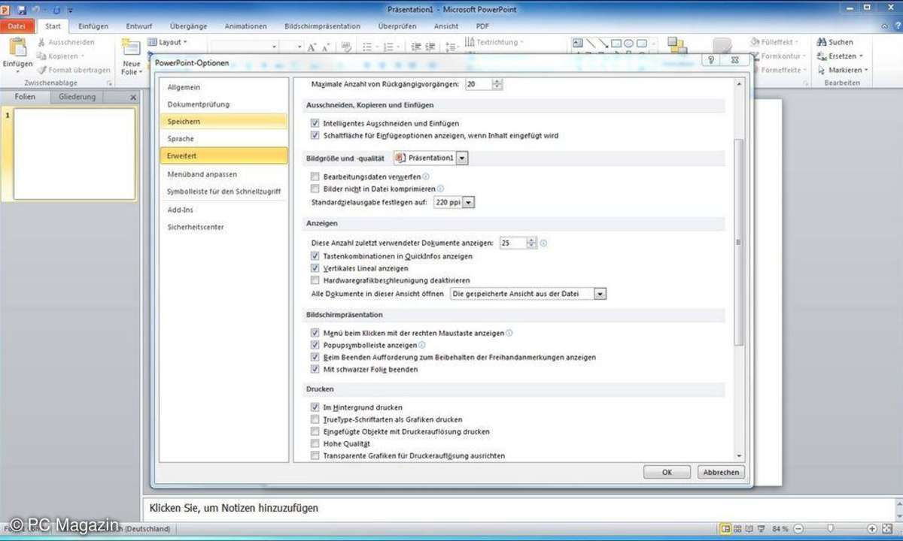Screen dimensions: 903x541
Task: Select the rectangle shape in shapes gallery
Action: click(x=616, y=44)
